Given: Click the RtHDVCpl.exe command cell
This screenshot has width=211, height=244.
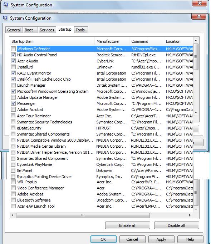Looking at the screenshot, I should tap(143, 55).
